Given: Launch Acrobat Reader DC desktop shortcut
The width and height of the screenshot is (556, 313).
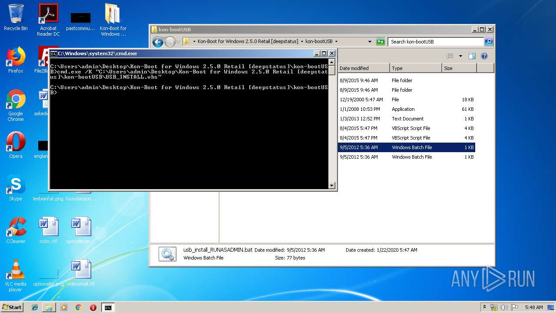Looking at the screenshot, I should tap(48, 20).
